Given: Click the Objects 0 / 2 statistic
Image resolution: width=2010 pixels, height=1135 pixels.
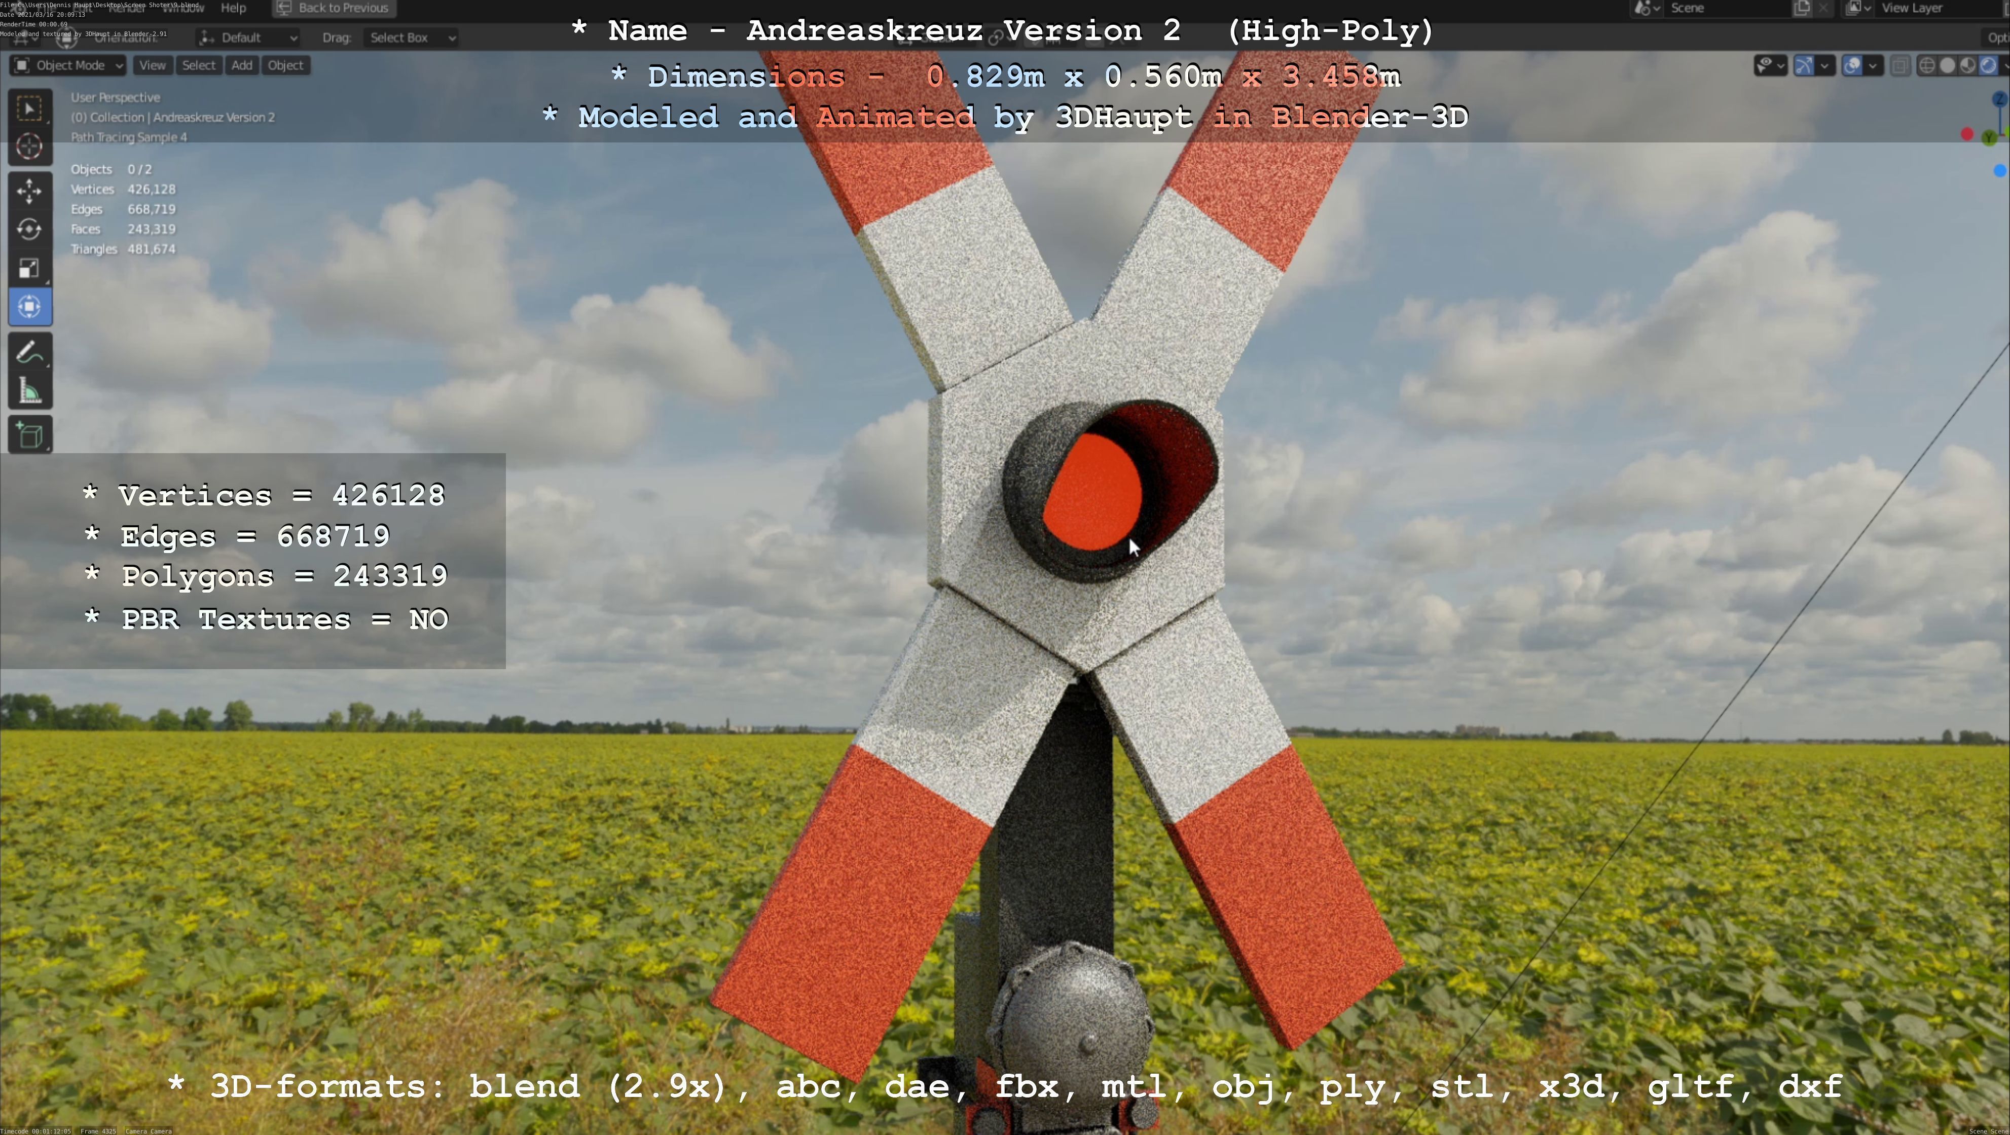Looking at the screenshot, I should (112, 169).
